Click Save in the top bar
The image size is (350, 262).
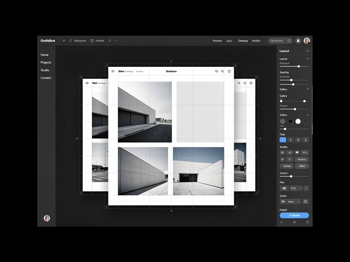point(229,41)
